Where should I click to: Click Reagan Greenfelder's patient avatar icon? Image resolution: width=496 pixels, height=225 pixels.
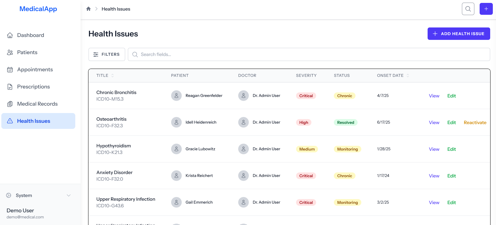pos(176,96)
